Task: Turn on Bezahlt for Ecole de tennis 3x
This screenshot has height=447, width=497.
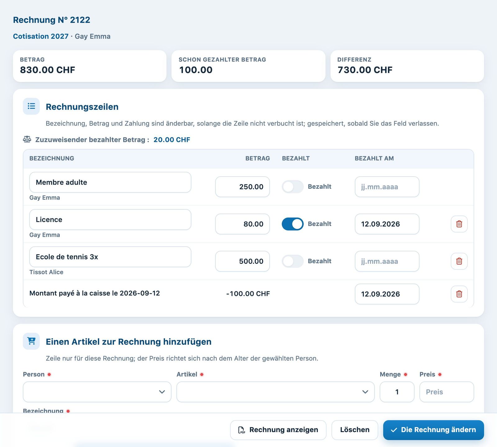Action: point(293,261)
